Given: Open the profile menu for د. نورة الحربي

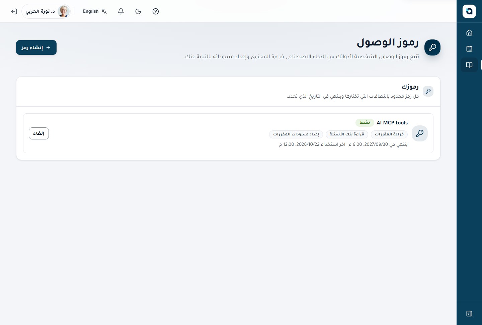Looking at the screenshot, I should click(46, 11).
